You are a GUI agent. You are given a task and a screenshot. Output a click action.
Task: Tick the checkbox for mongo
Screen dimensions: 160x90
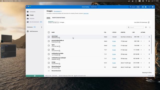coord(49,63)
